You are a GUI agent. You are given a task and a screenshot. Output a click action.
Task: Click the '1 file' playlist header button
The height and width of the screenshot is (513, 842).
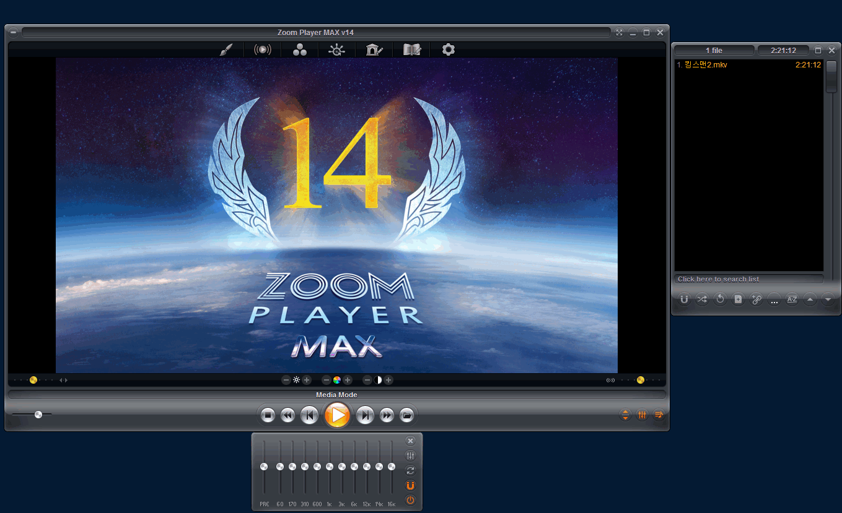tap(714, 50)
